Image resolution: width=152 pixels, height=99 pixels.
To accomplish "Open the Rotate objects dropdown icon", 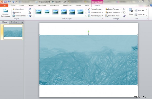I will 124,16.
